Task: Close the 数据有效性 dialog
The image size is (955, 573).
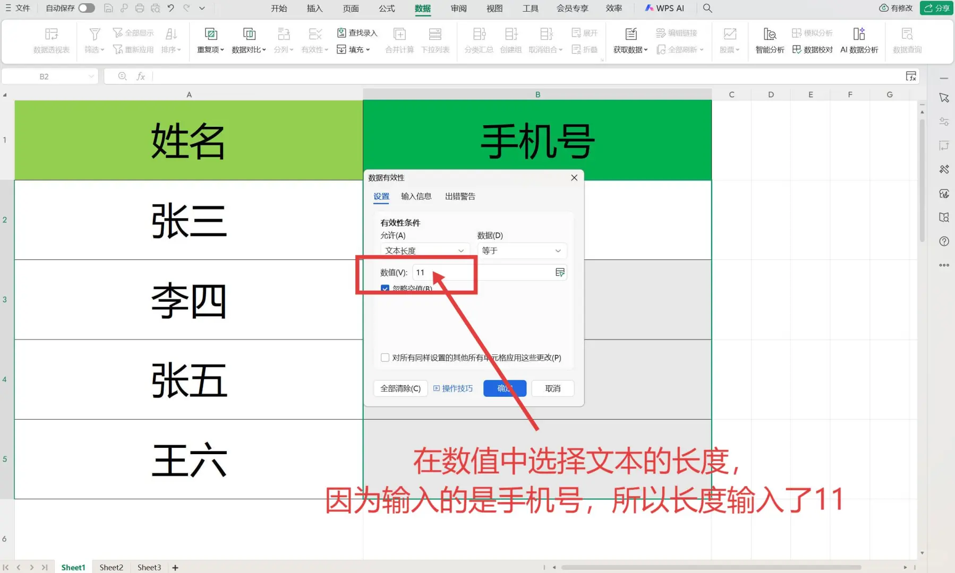Action: [574, 178]
